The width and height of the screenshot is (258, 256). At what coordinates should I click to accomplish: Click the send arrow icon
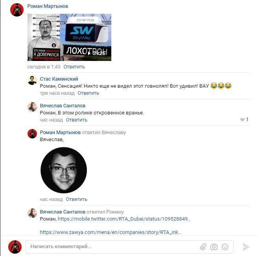tap(246, 247)
